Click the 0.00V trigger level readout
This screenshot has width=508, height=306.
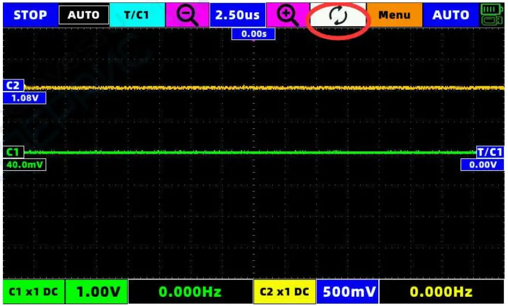click(483, 165)
